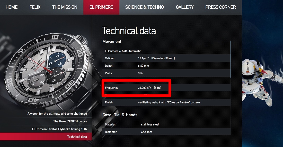Viewport: 283px width, 147px height.
Task: Open SCIENCE & TECHNO section
Action: [144, 7]
